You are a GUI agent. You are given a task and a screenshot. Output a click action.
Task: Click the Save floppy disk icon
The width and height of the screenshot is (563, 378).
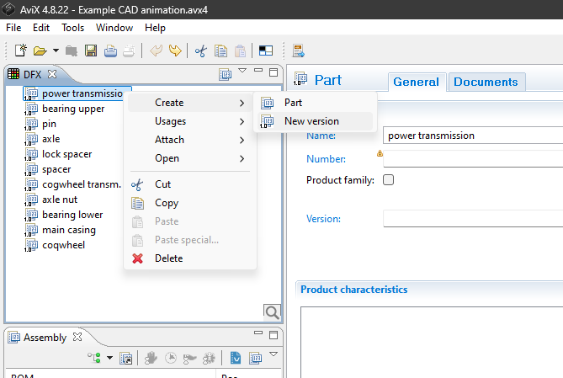[91, 51]
